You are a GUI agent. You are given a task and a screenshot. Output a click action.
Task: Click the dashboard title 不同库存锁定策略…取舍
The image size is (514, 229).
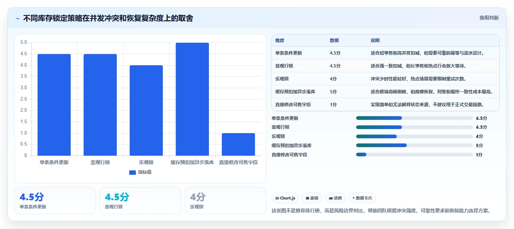coord(108,18)
